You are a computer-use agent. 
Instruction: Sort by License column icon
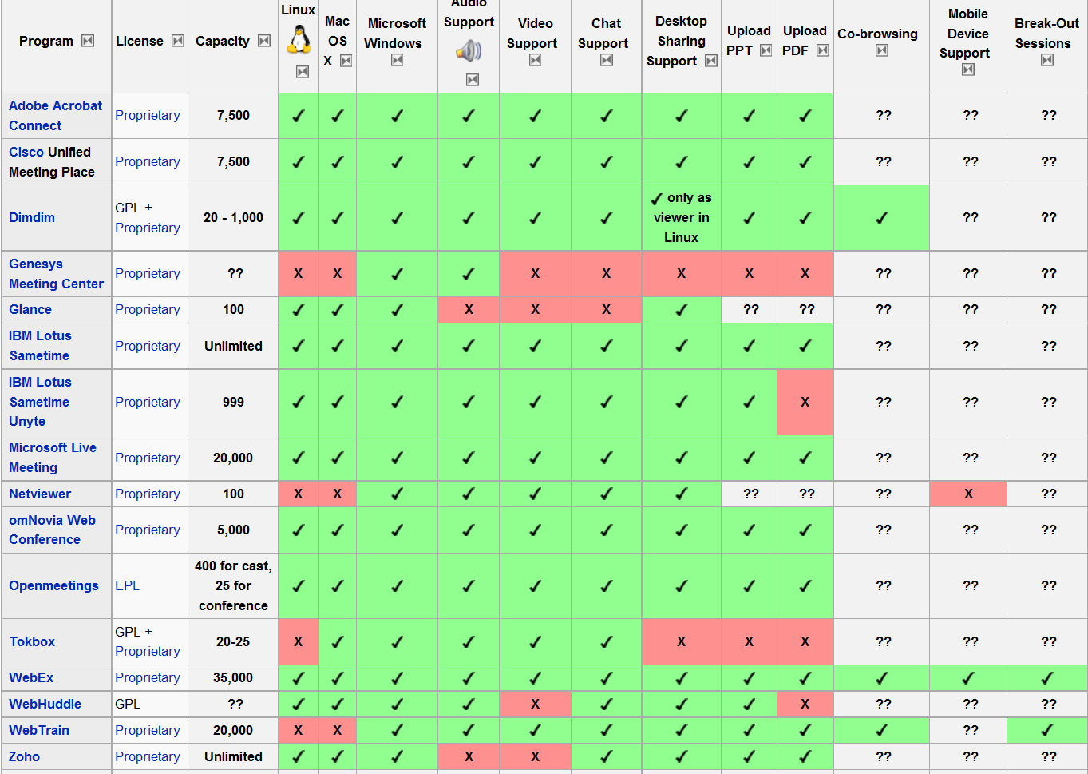coord(178,41)
